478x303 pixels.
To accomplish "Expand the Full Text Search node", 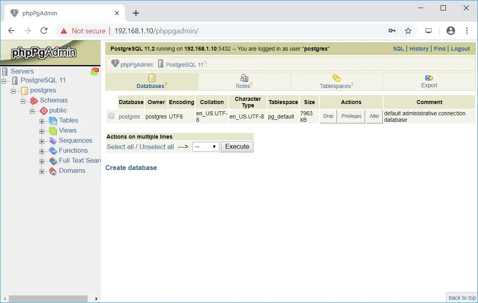I will click(x=42, y=162).
